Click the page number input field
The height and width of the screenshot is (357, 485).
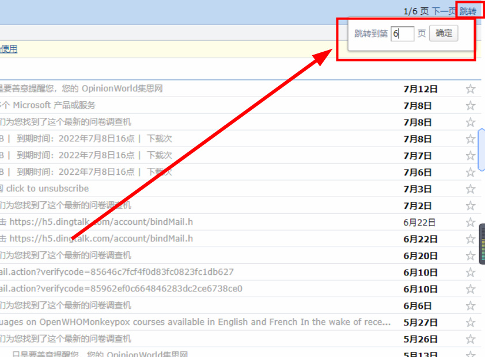tap(402, 34)
